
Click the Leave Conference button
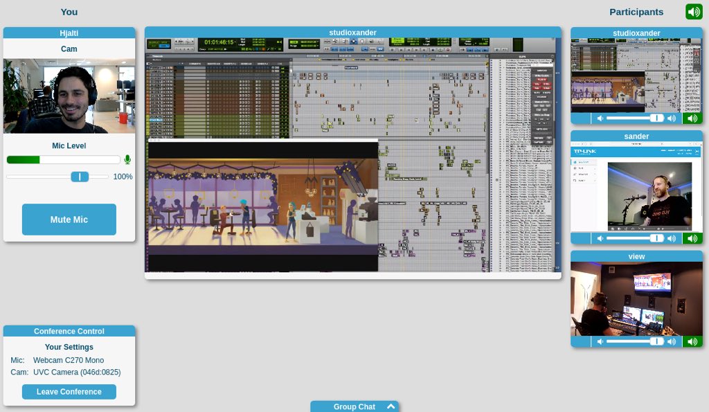tap(69, 392)
